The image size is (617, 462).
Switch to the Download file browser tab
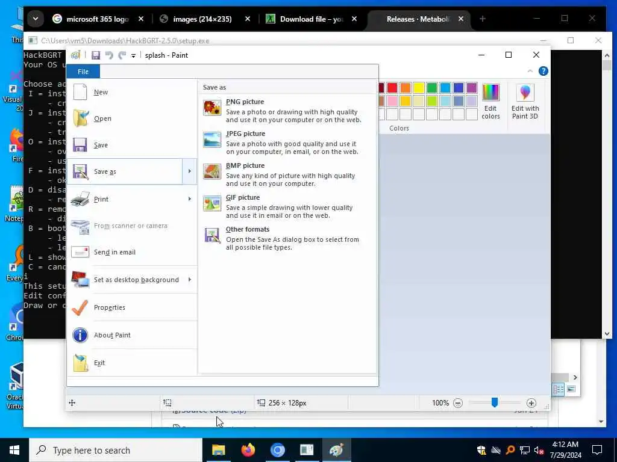[x=311, y=19]
